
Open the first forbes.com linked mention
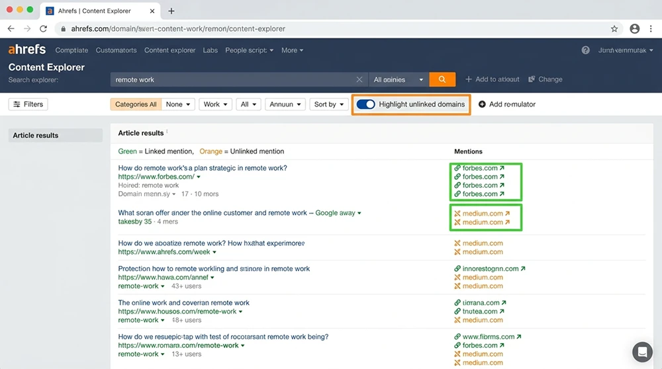(x=479, y=168)
